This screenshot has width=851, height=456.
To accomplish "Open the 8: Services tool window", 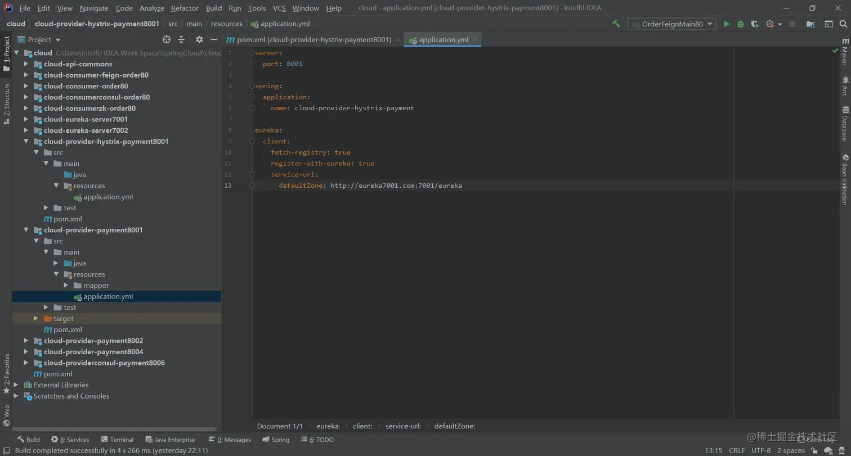I will pos(70,440).
